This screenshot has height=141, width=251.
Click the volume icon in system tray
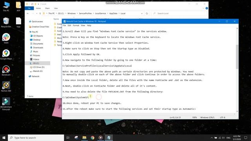point(223,137)
